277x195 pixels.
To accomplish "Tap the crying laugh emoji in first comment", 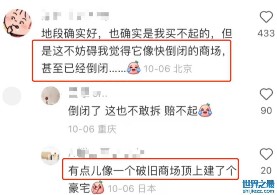I will [134, 67].
